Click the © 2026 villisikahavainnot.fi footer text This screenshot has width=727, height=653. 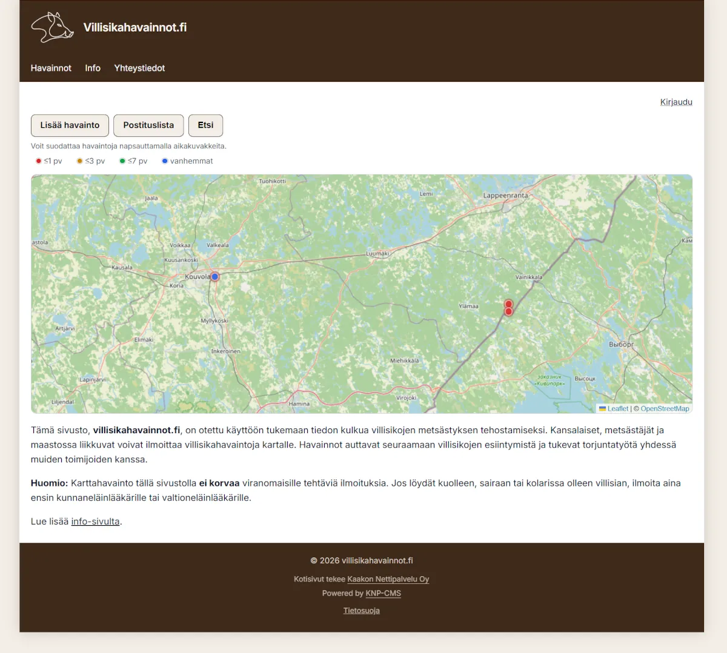coord(362,560)
